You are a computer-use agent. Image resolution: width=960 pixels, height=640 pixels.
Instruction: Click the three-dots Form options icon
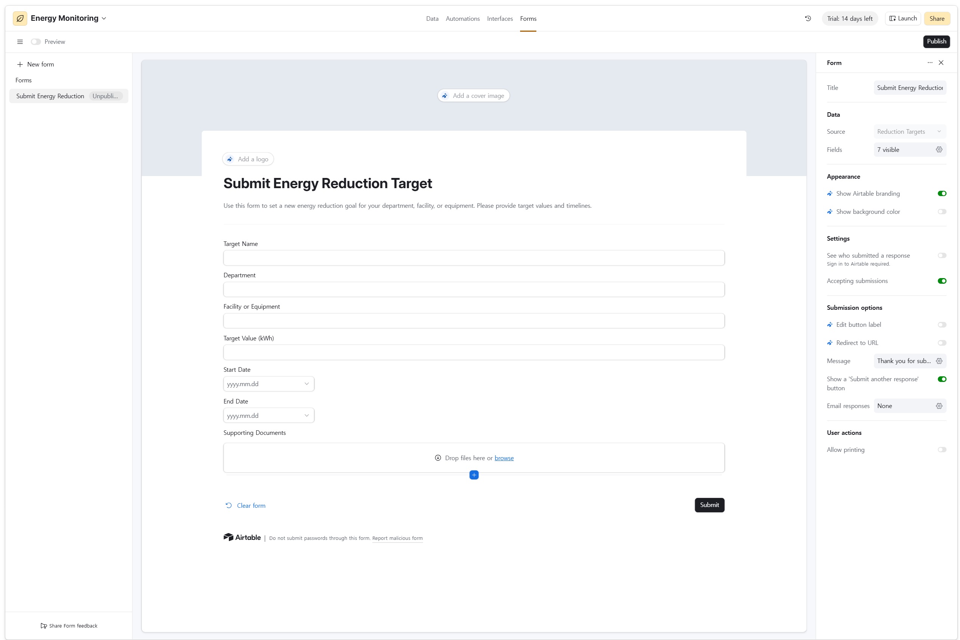coord(930,62)
